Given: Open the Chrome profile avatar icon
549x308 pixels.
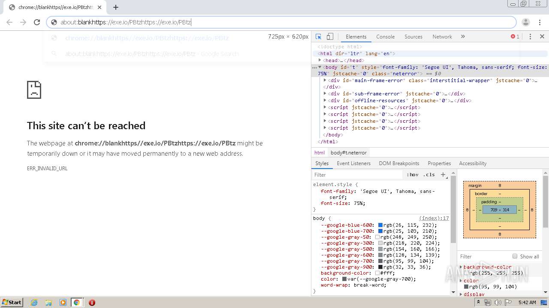Looking at the screenshot, I should (526, 22).
